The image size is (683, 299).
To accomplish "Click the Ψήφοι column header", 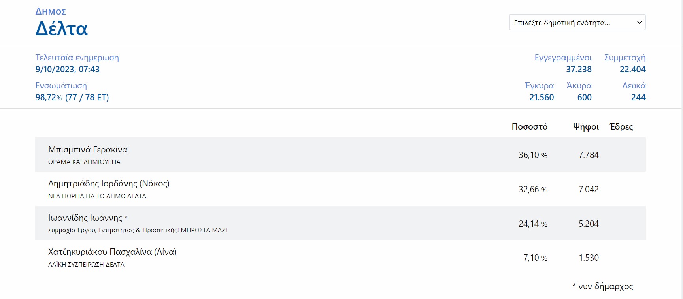I will point(586,127).
